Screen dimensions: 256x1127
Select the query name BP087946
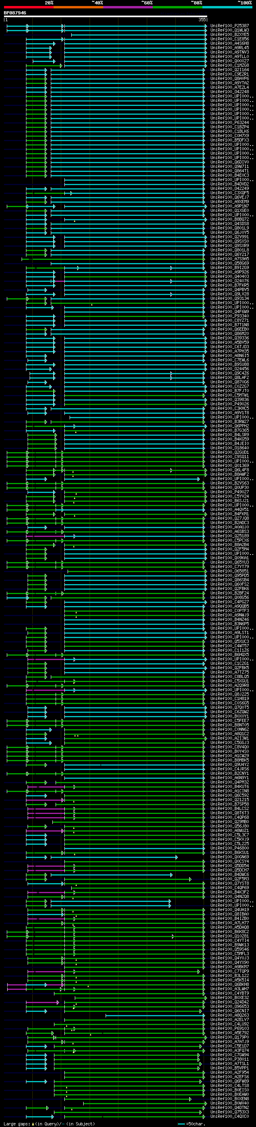15,13
